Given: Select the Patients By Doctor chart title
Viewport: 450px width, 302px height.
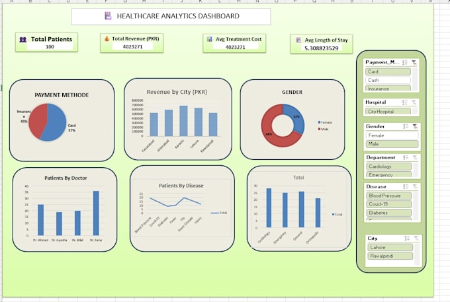Looking at the screenshot, I should point(66,178).
